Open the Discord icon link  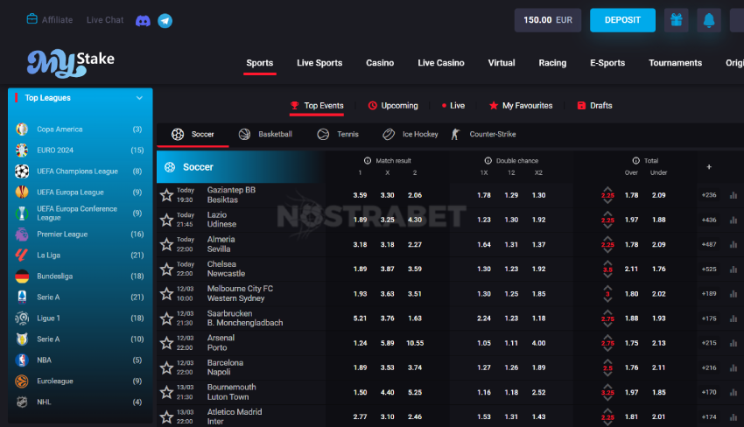pos(143,20)
